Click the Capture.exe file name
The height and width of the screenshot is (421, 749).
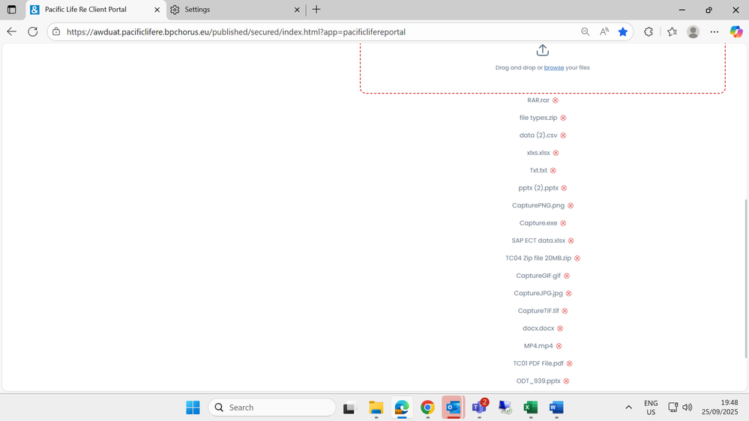(x=538, y=223)
